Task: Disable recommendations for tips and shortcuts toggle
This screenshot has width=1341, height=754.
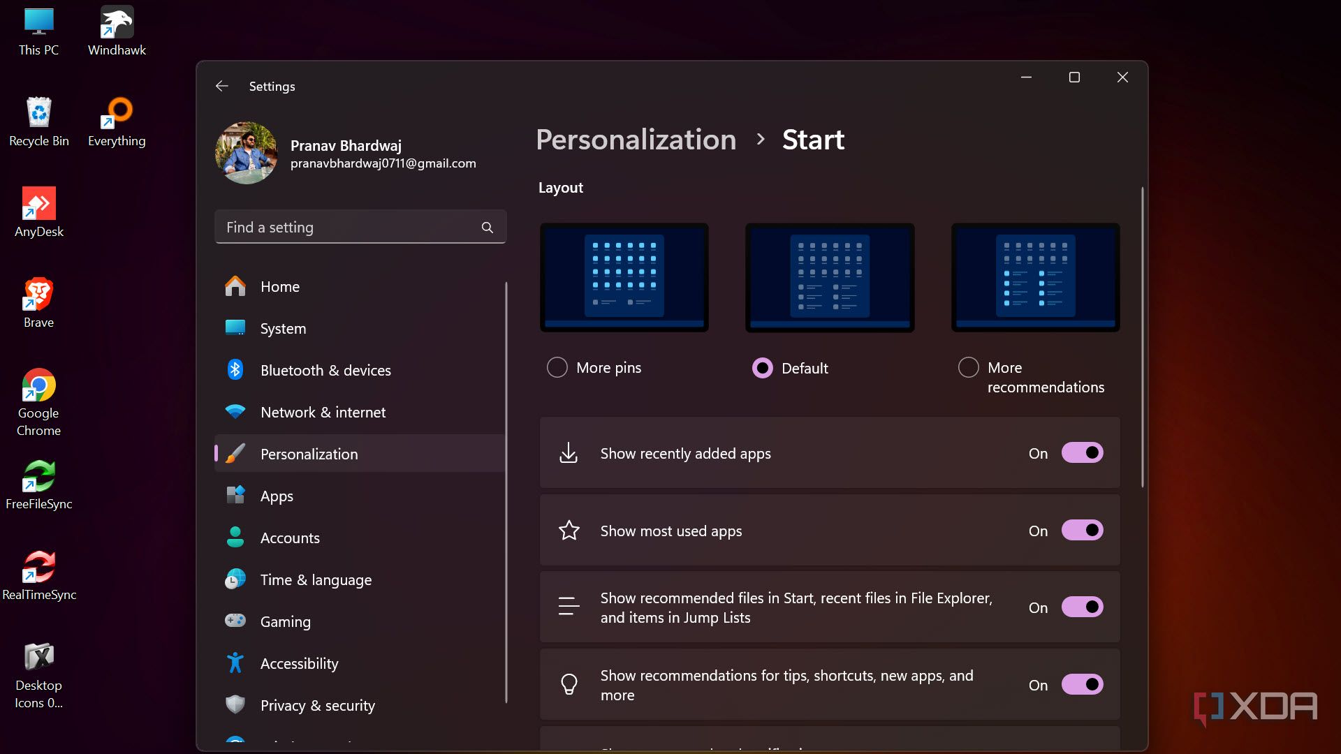Action: [x=1082, y=684]
